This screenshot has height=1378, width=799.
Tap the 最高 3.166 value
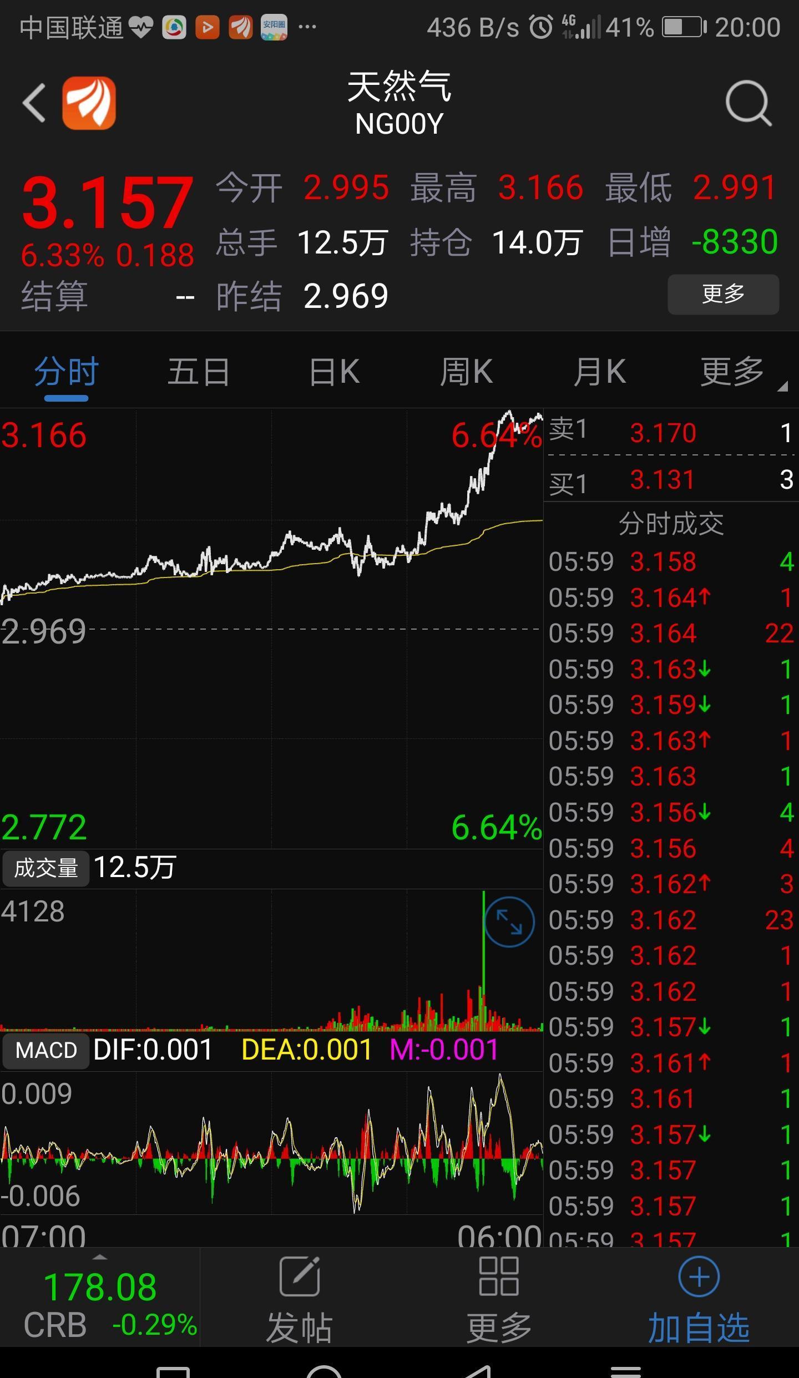pyautogui.click(x=540, y=188)
